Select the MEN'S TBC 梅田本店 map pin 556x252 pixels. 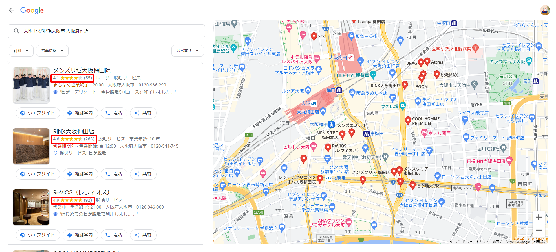coord(342,134)
